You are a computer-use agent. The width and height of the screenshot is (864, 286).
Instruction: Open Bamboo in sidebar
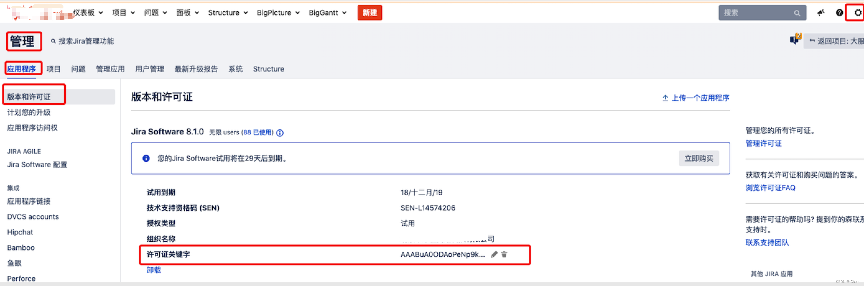coord(21,247)
